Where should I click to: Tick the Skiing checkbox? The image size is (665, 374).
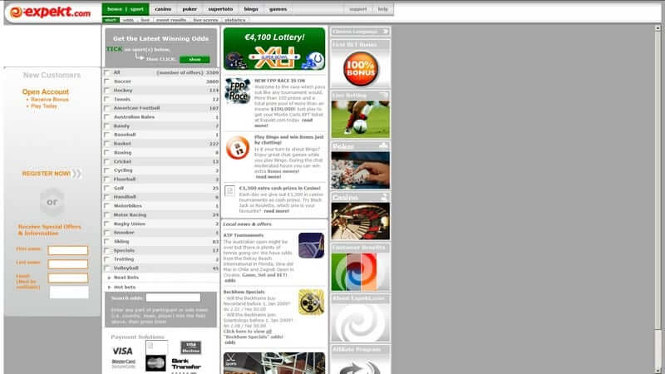click(x=107, y=242)
